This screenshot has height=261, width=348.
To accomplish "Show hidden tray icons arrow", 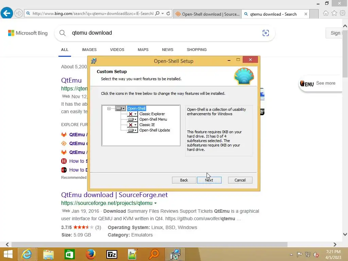I will click(x=291, y=255).
